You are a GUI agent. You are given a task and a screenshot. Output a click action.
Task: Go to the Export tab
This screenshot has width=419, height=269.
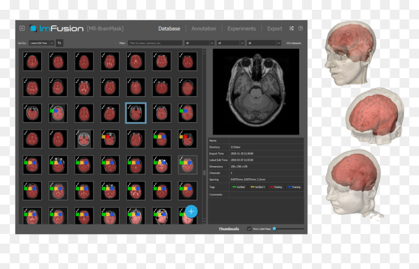pos(274,29)
